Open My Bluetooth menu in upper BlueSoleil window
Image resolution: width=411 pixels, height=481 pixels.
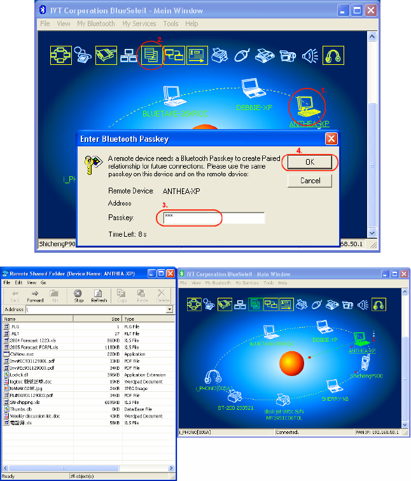(x=95, y=24)
